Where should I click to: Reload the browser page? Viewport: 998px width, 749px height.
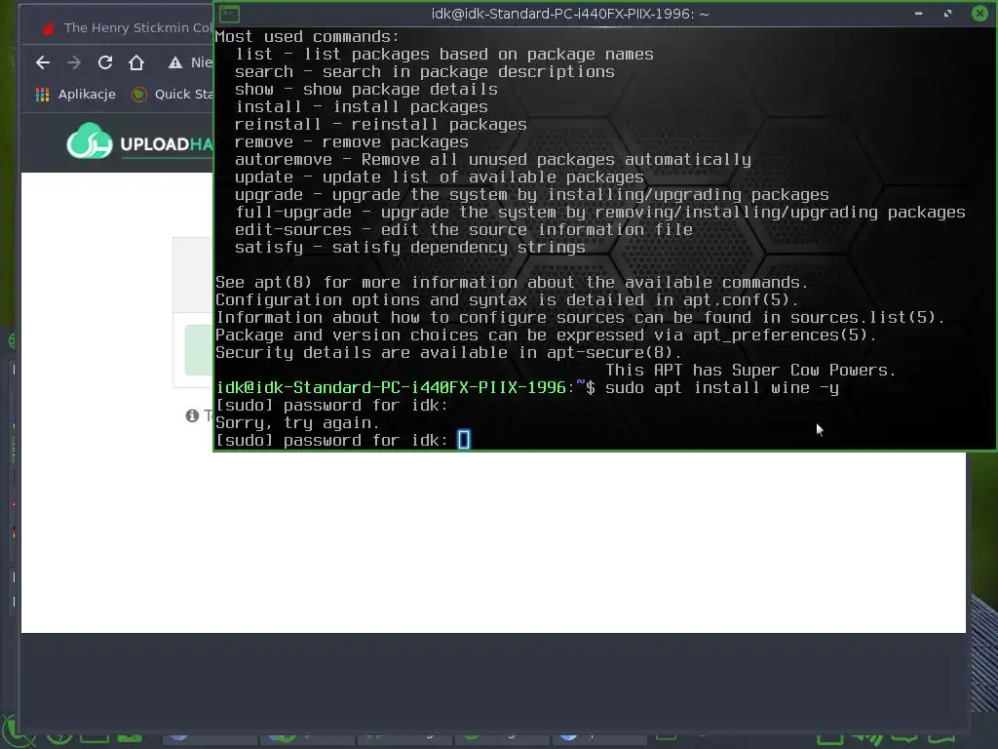pos(105,62)
